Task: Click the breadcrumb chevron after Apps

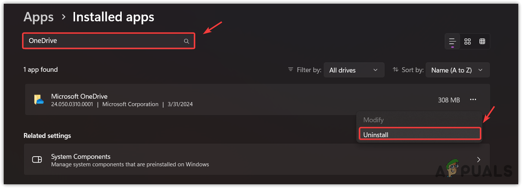Action: point(63,17)
